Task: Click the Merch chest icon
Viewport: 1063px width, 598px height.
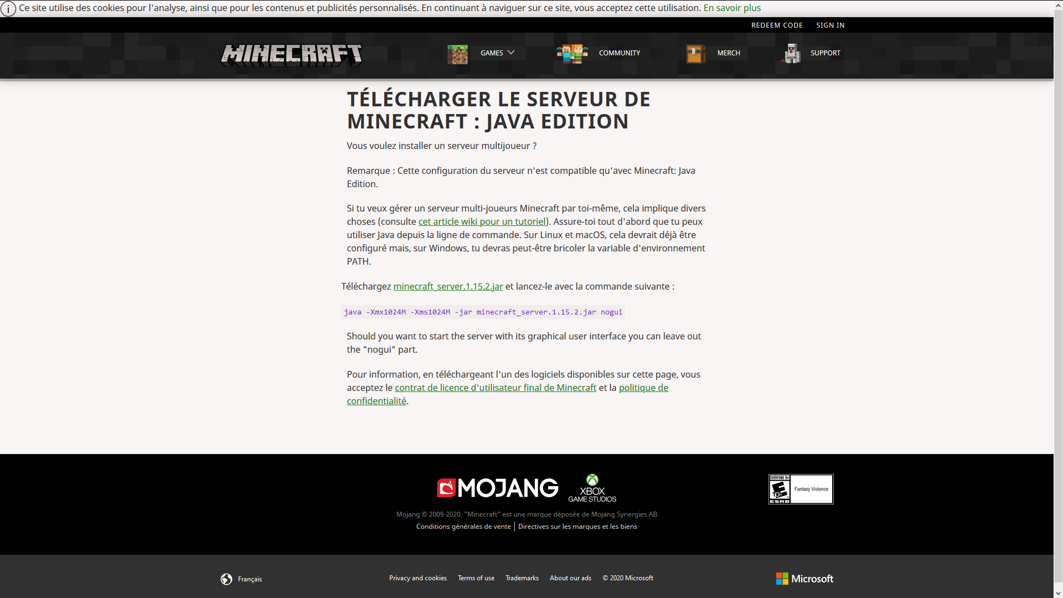Action: (695, 54)
